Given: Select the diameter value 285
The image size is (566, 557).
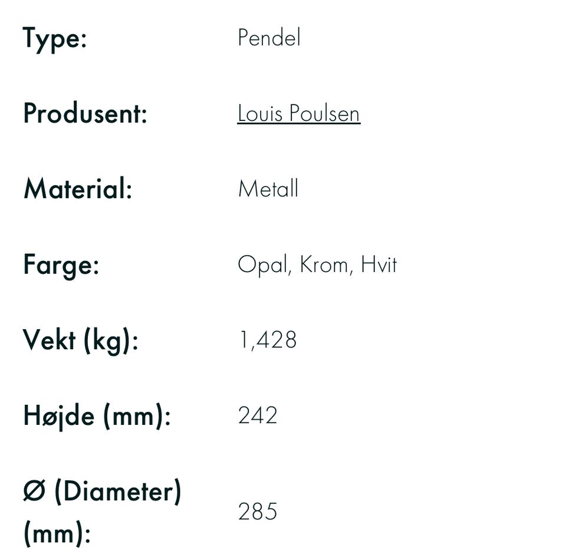Looking at the screenshot, I should [x=258, y=511].
